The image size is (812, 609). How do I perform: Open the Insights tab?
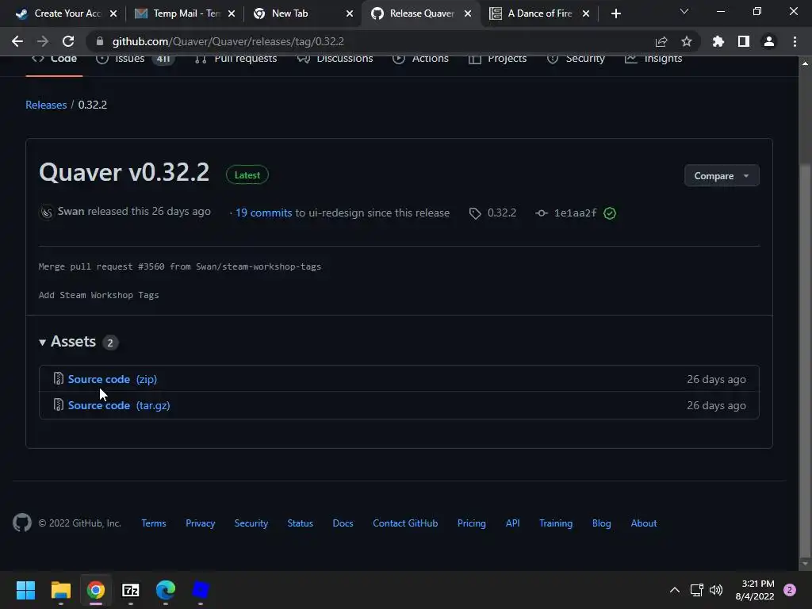[653, 59]
